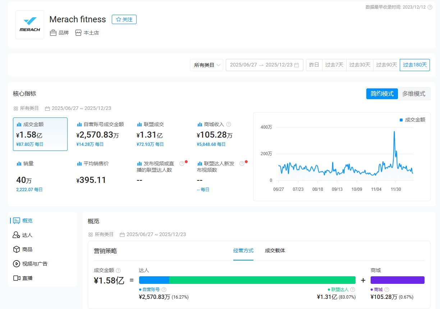This screenshot has width=440, height=309.
Task: Open the 所有类目 category dropdown
Action: click(x=207, y=65)
